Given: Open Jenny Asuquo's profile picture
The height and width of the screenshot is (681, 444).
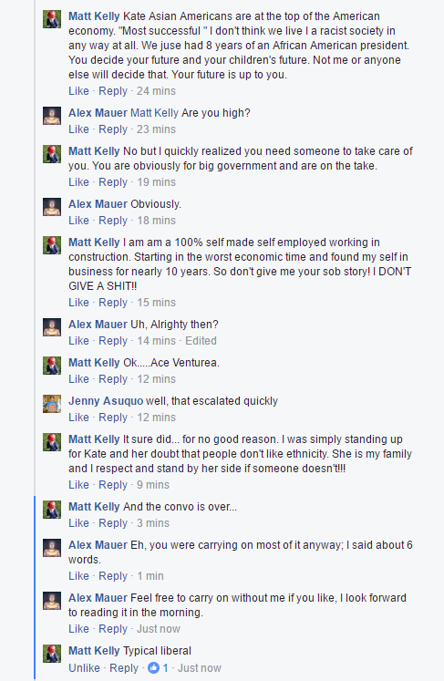Looking at the screenshot, I should (x=52, y=404).
